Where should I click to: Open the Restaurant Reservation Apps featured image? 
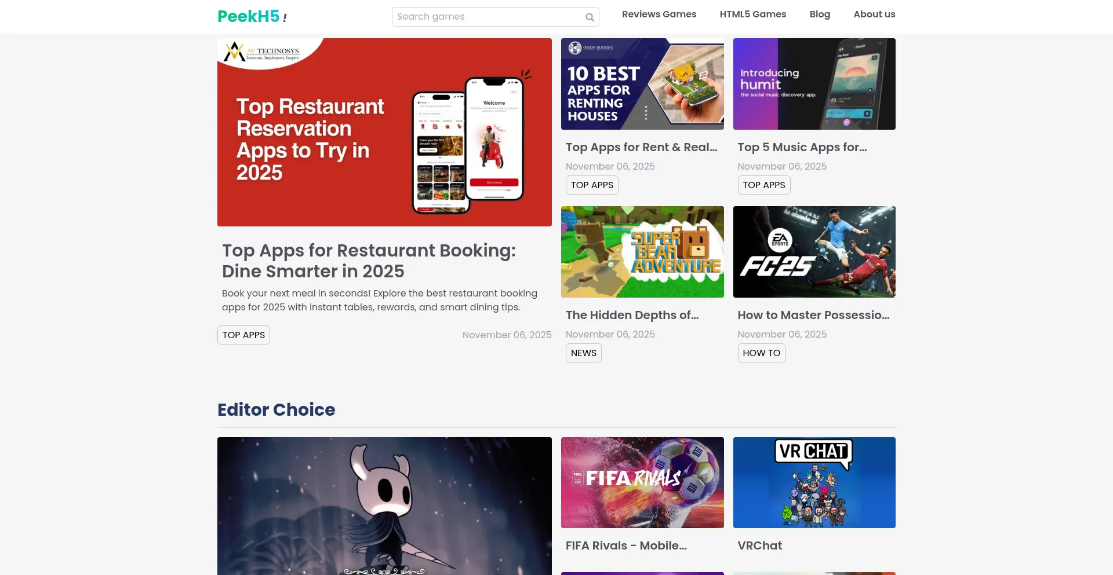click(384, 132)
